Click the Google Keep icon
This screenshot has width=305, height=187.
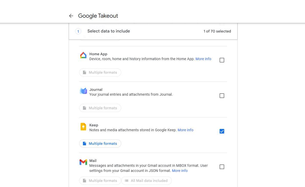(83, 127)
